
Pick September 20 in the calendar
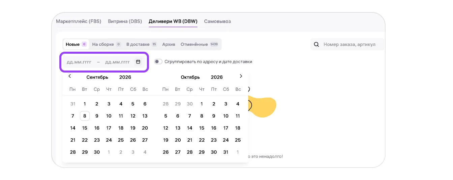145,128
